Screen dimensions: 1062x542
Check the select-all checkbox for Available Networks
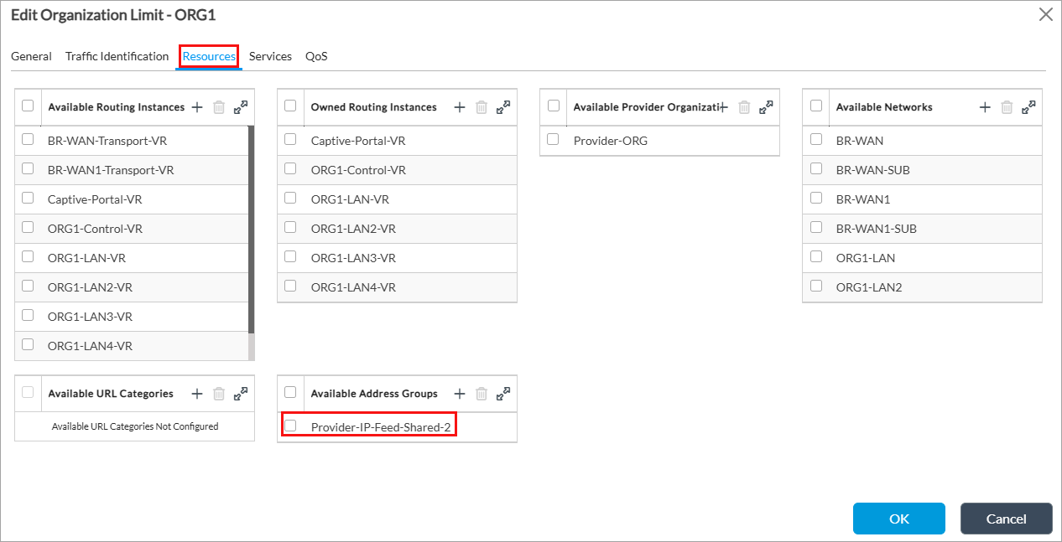click(815, 106)
